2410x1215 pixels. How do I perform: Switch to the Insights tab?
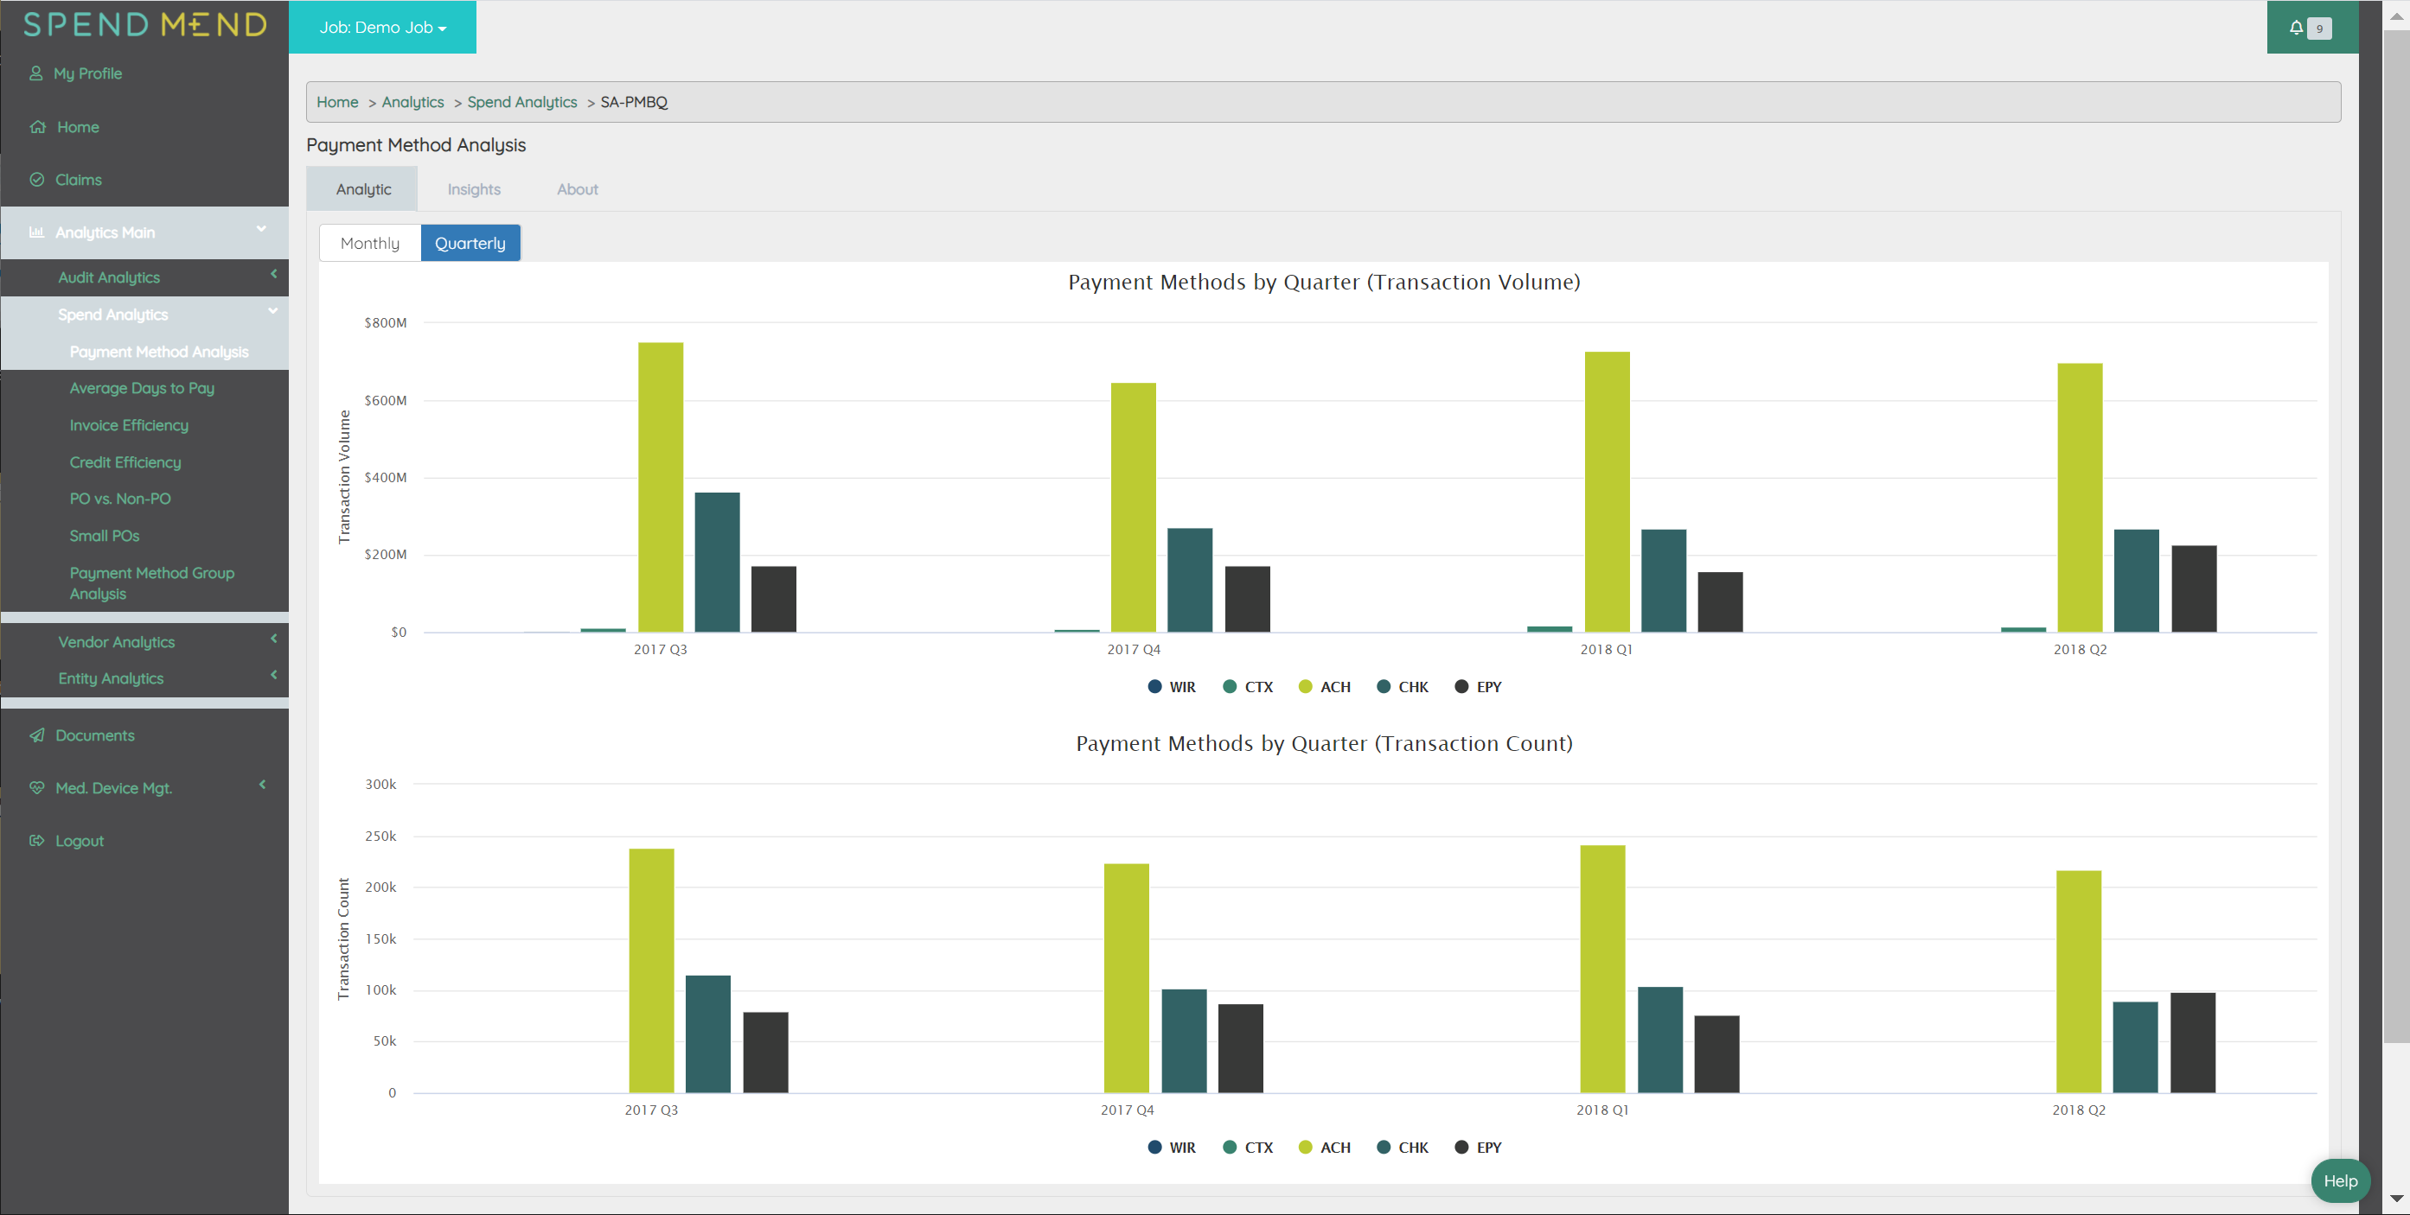coord(473,188)
